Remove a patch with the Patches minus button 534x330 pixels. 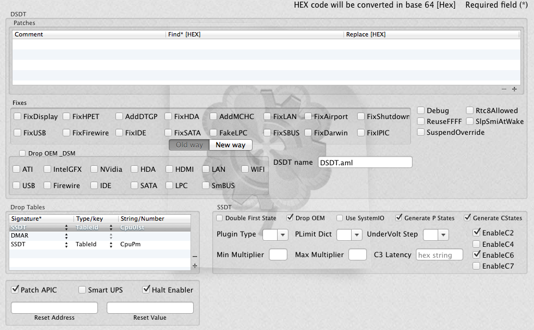pyautogui.click(x=504, y=89)
